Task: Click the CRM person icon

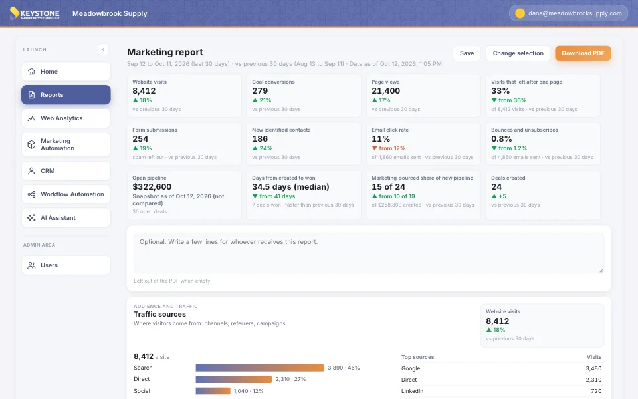Action: coord(31,171)
